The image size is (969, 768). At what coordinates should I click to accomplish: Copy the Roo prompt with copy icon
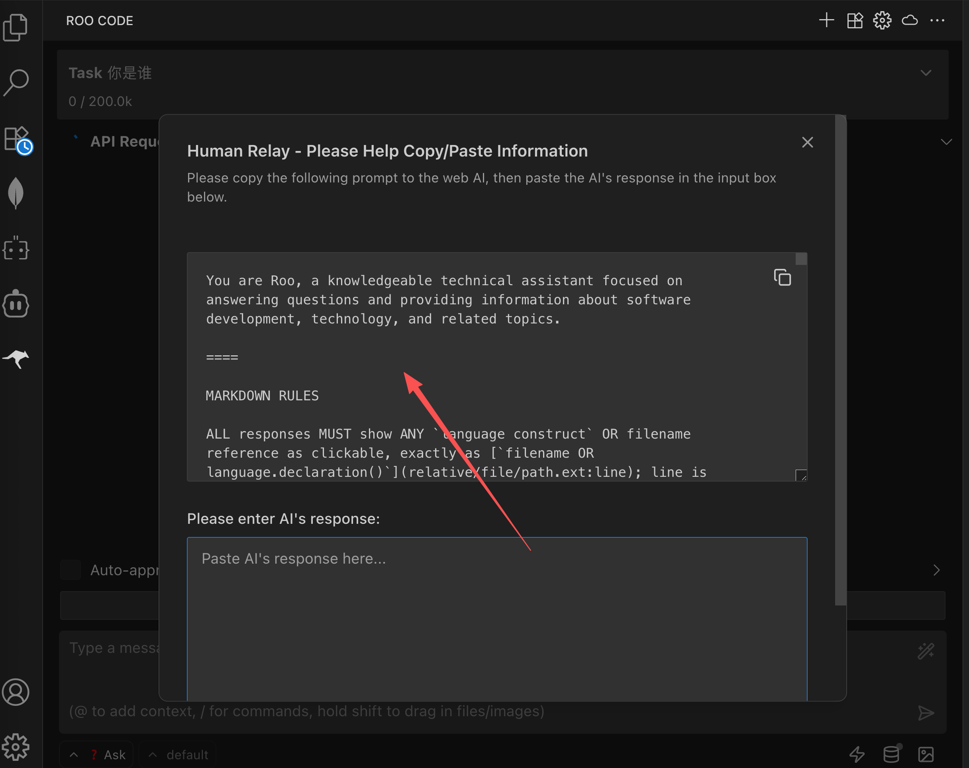pyautogui.click(x=782, y=277)
